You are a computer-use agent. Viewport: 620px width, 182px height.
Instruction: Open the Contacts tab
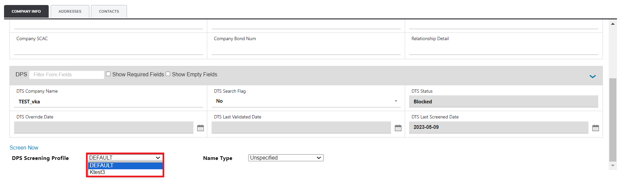pyautogui.click(x=109, y=11)
